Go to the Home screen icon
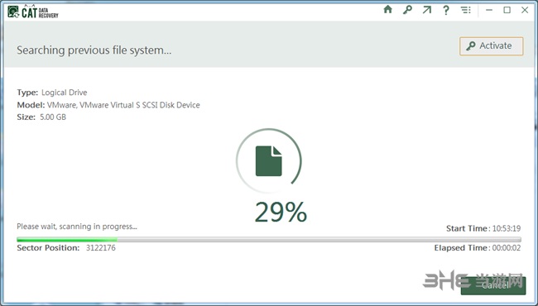The width and height of the screenshot is (538, 306). pos(387,10)
